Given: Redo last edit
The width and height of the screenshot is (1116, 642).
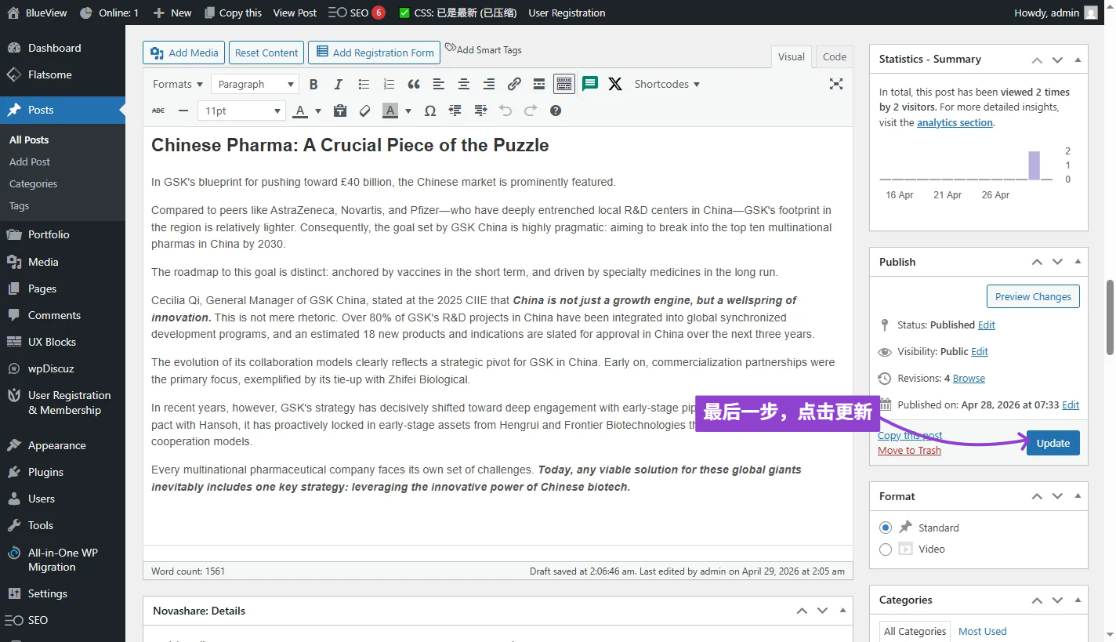Looking at the screenshot, I should pos(531,111).
